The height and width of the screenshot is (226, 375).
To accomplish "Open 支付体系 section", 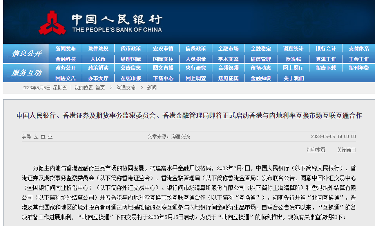I will coord(359,49).
